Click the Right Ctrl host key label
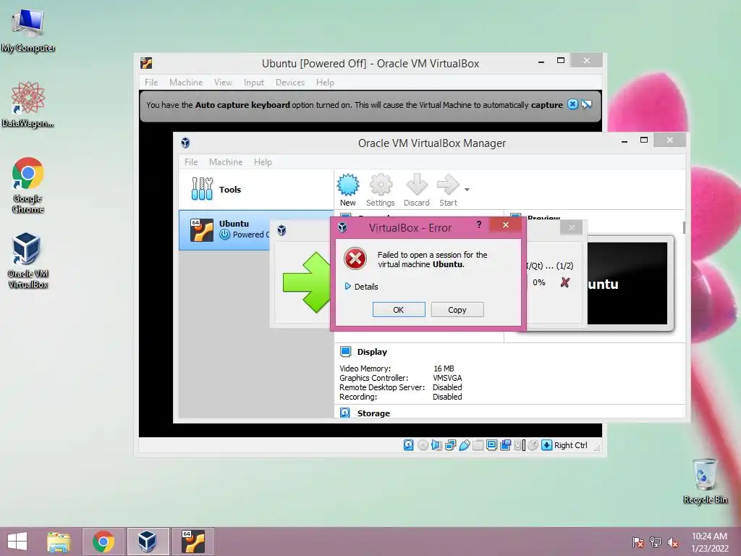The image size is (741, 556). coord(570,445)
